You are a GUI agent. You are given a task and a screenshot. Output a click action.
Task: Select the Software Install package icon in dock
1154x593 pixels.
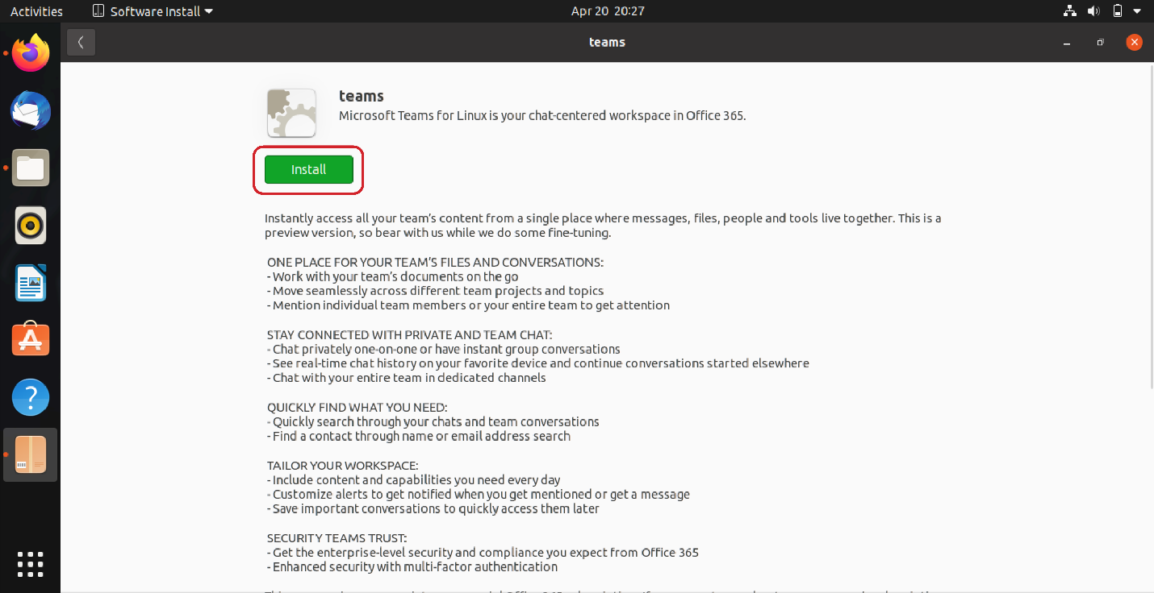click(x=31, y=454)
